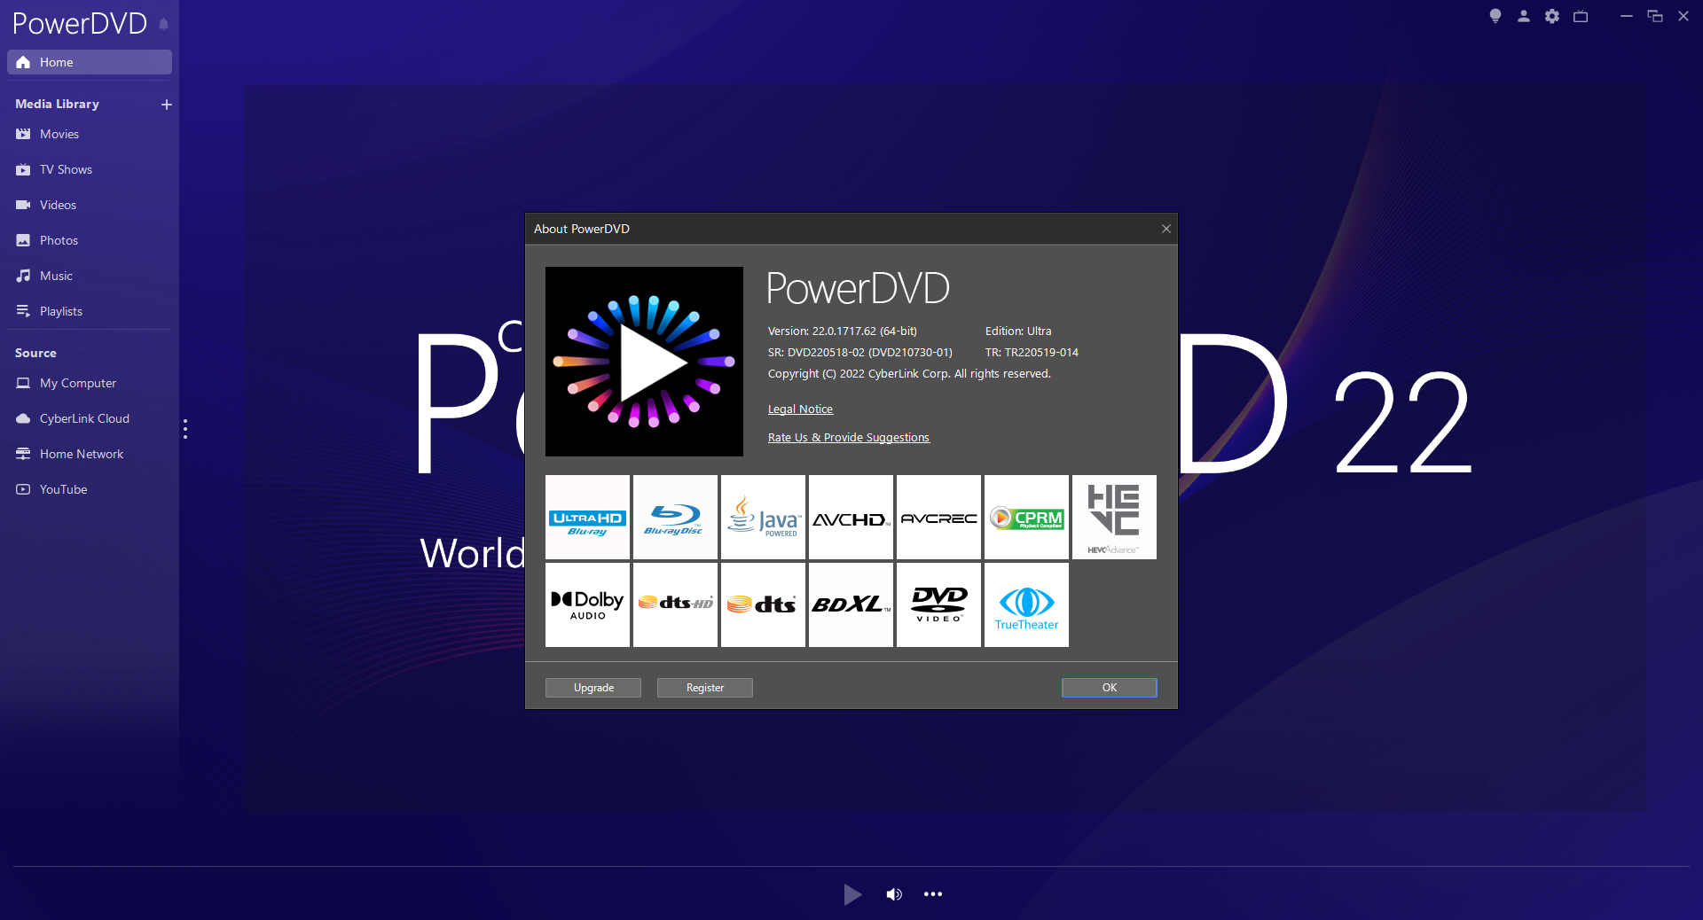Click the Register button
The width and height of the screenshot is (1703, 920).
tap(705, 688)
